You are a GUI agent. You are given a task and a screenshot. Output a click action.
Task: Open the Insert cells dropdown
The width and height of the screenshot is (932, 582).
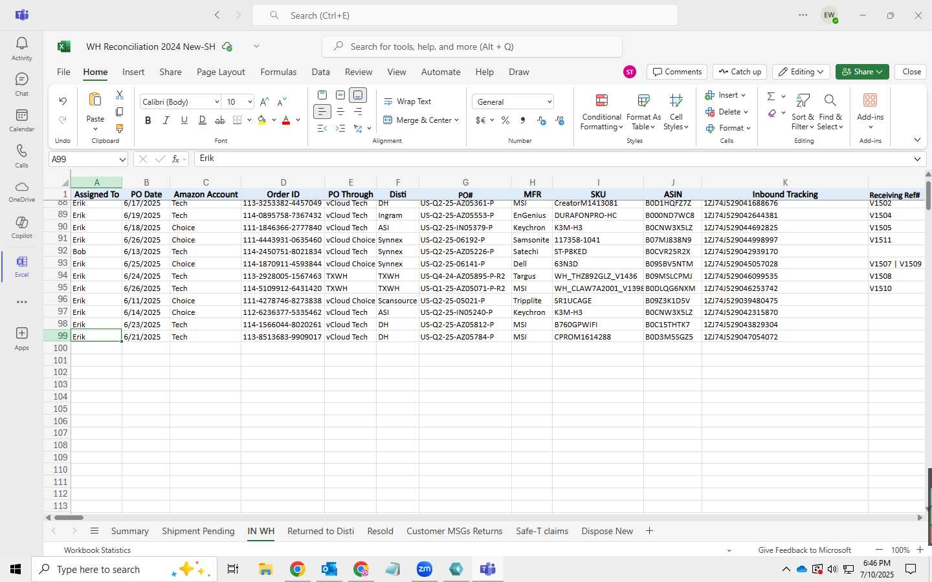click(726, 95)
